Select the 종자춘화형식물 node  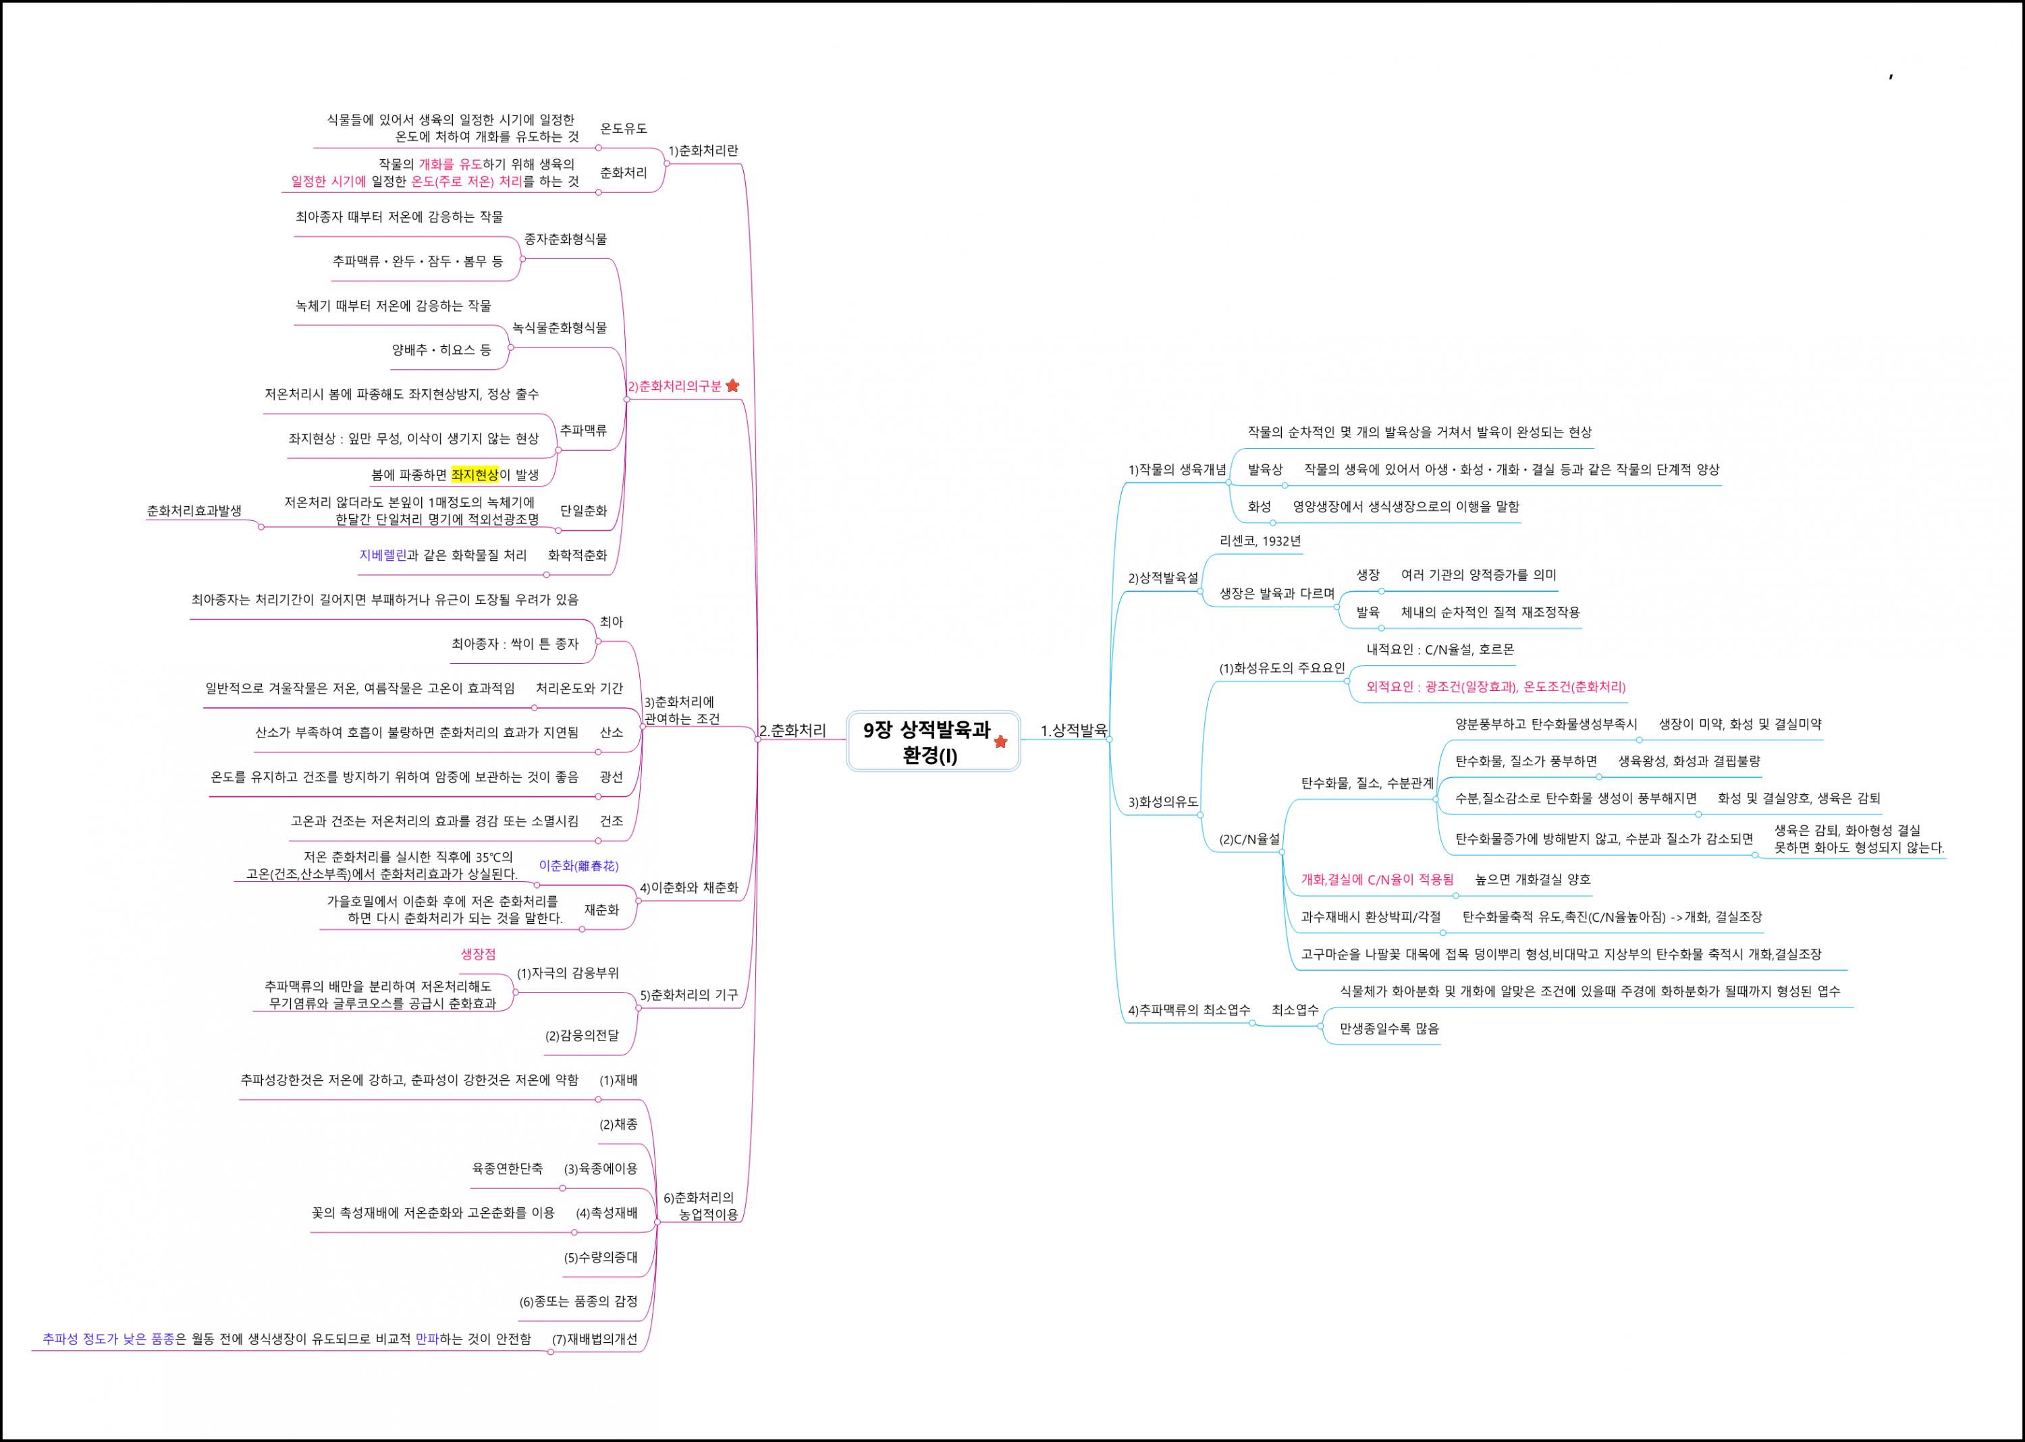tap(566, 239)
